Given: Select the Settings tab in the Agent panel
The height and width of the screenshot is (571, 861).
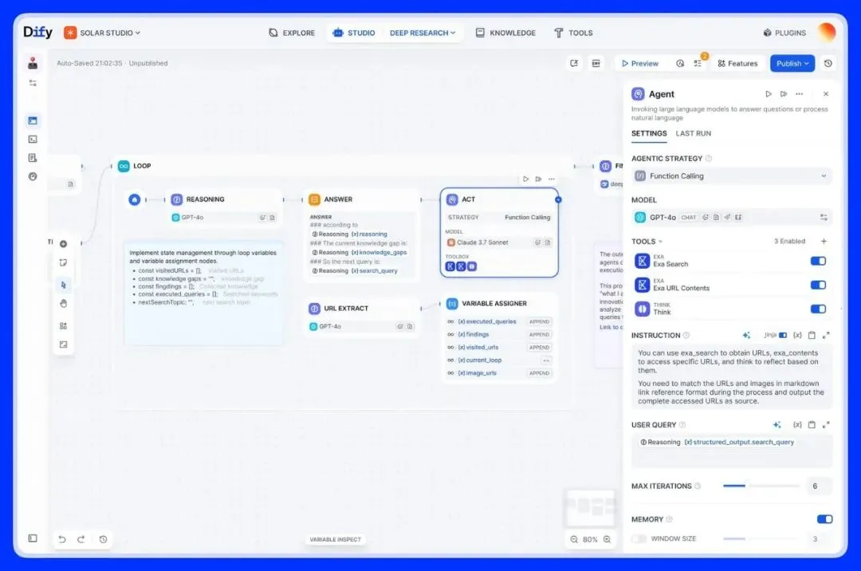Looking at the screenshot, I should pos(648,133).
